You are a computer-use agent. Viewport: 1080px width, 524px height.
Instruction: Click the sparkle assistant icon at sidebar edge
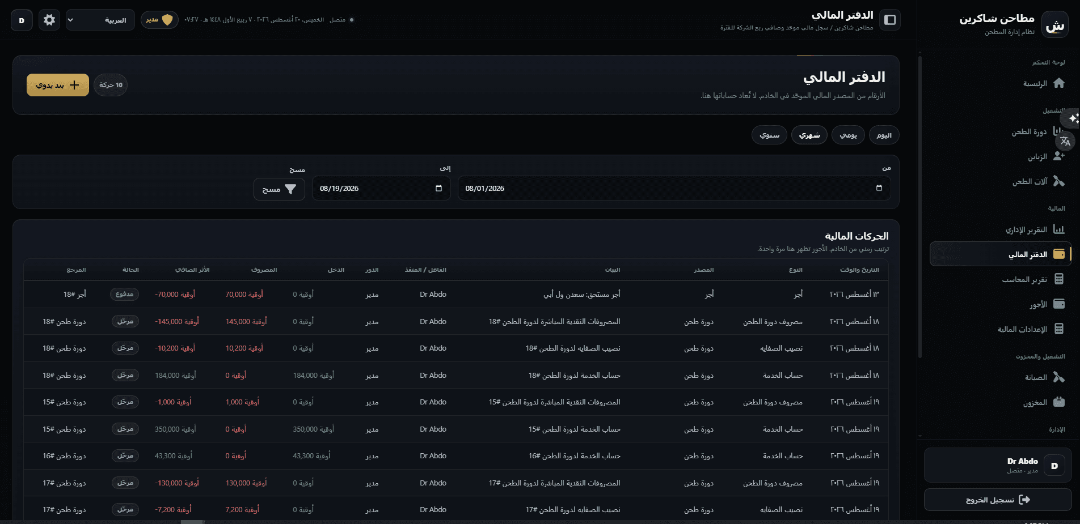click(1073, 118)
